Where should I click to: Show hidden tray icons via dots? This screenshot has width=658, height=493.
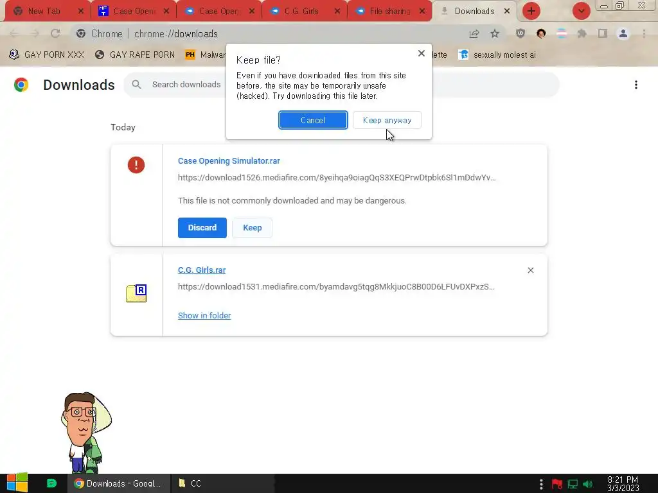pos(541,484)
